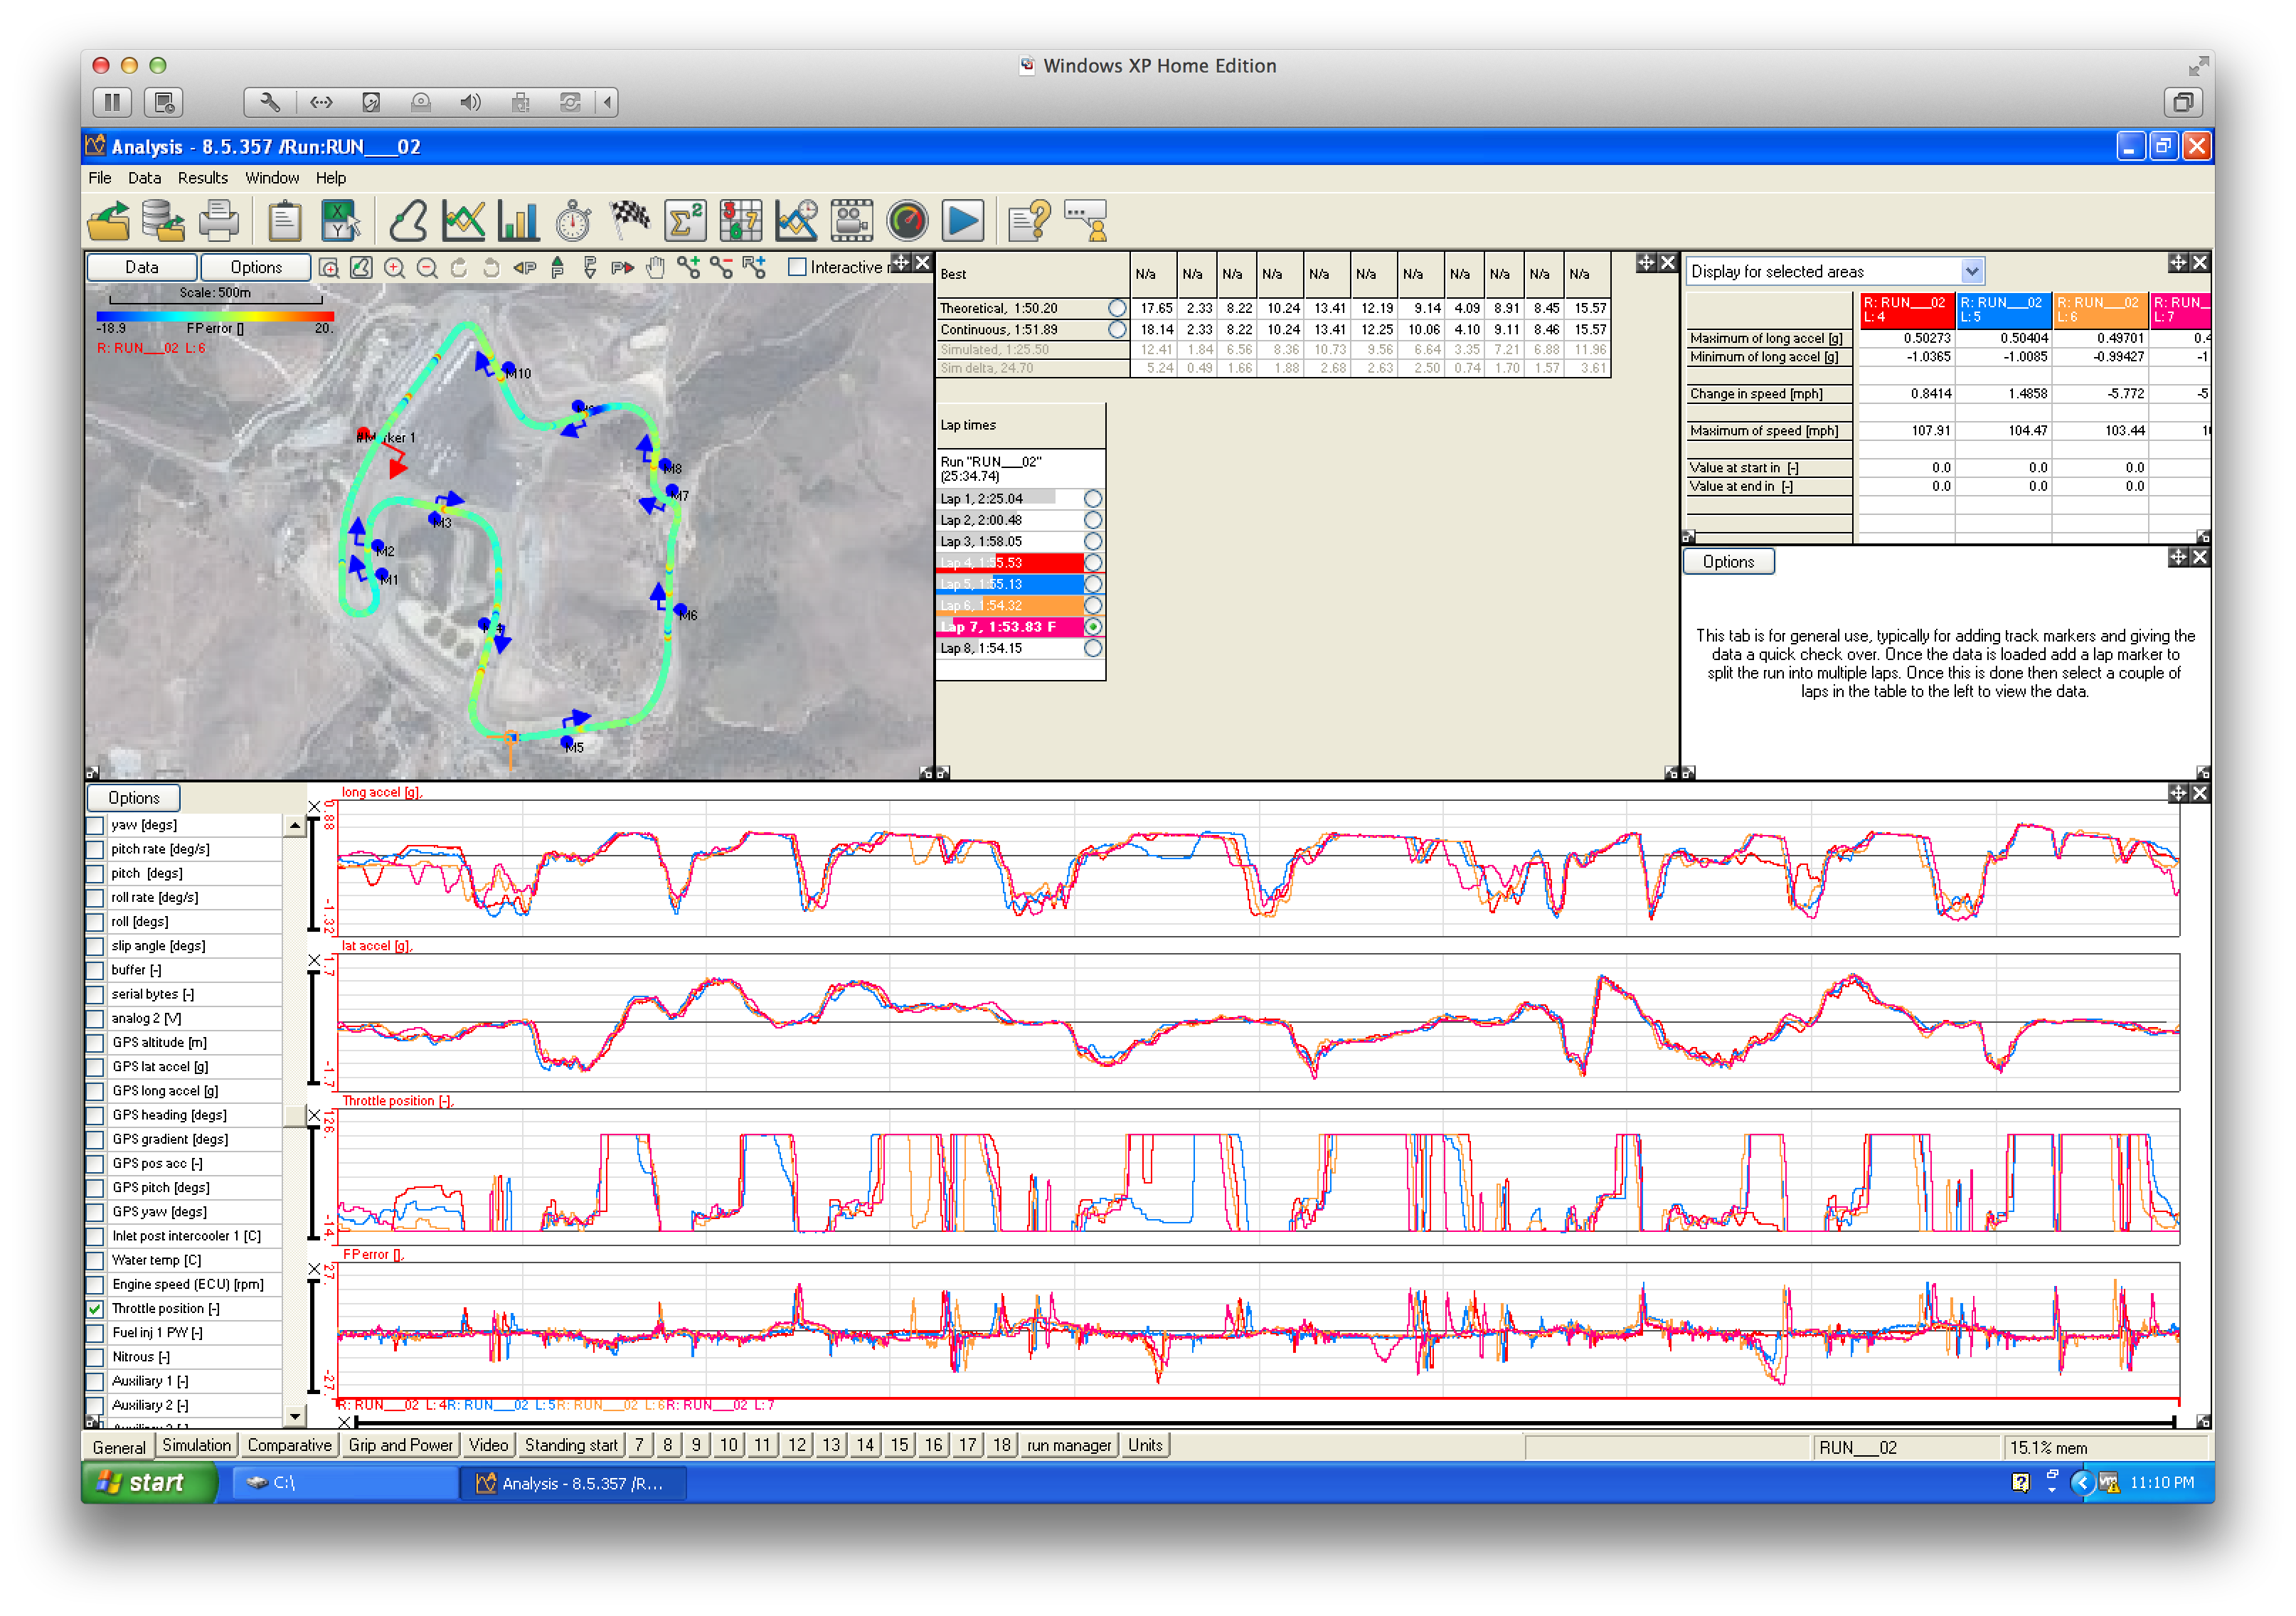Click the track map toolbar icon
This screenshot has width=2296, height=1616.
click(408, 220)
